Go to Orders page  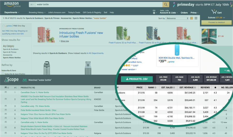(184, 13)
